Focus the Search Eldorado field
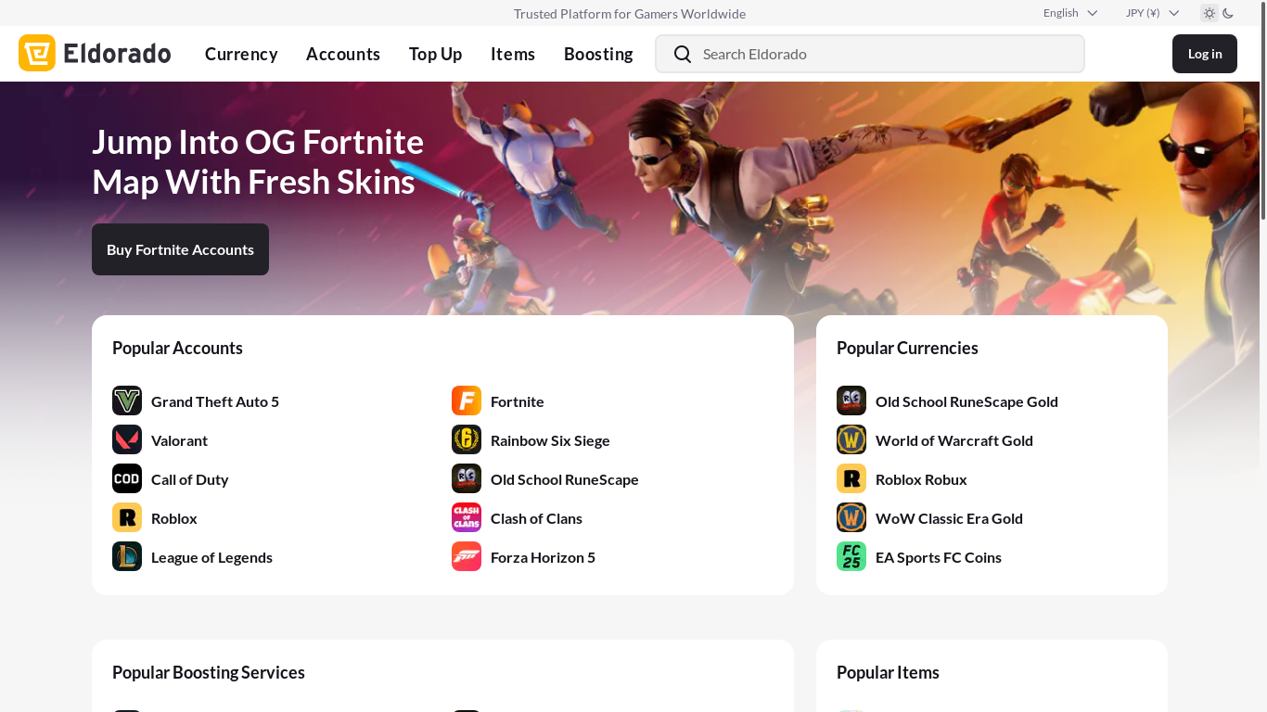Screen dimensions: 1267x712 (x=870, y=54)
